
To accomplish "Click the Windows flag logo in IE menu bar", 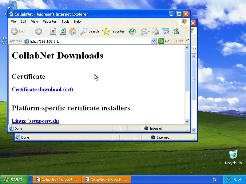I will pos(184,21).
